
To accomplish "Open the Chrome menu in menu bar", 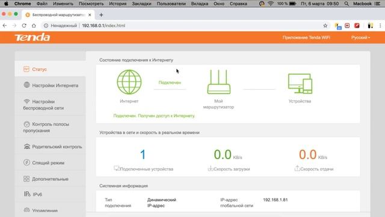I will pos(23,4).
